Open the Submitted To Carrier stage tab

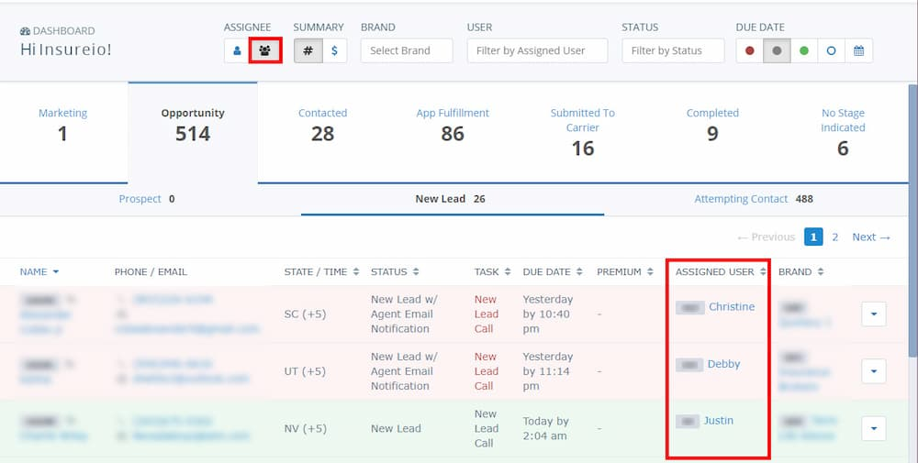pyautogui.click(x=583, y=132)
